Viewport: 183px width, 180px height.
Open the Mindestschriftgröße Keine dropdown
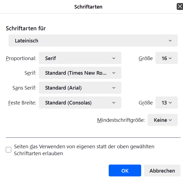pyautogui.click(x=162, y=120)
